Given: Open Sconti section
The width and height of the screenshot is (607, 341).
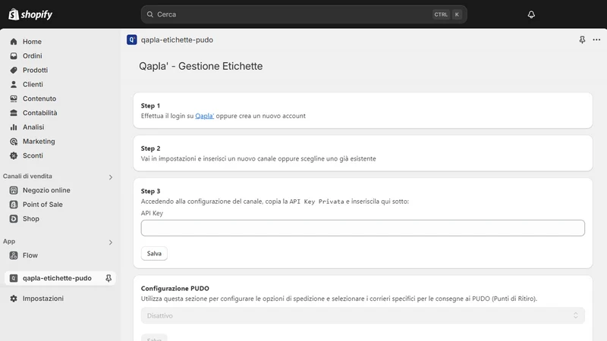Looking at the screenshot, I should click(x=33, y=155).
